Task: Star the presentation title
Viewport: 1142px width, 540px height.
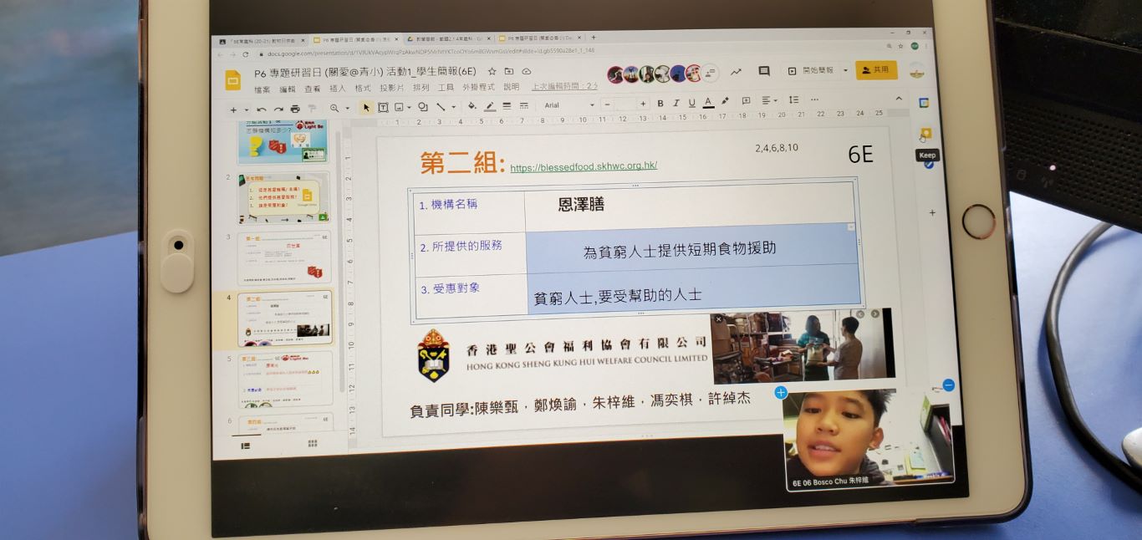Action: 492,72
